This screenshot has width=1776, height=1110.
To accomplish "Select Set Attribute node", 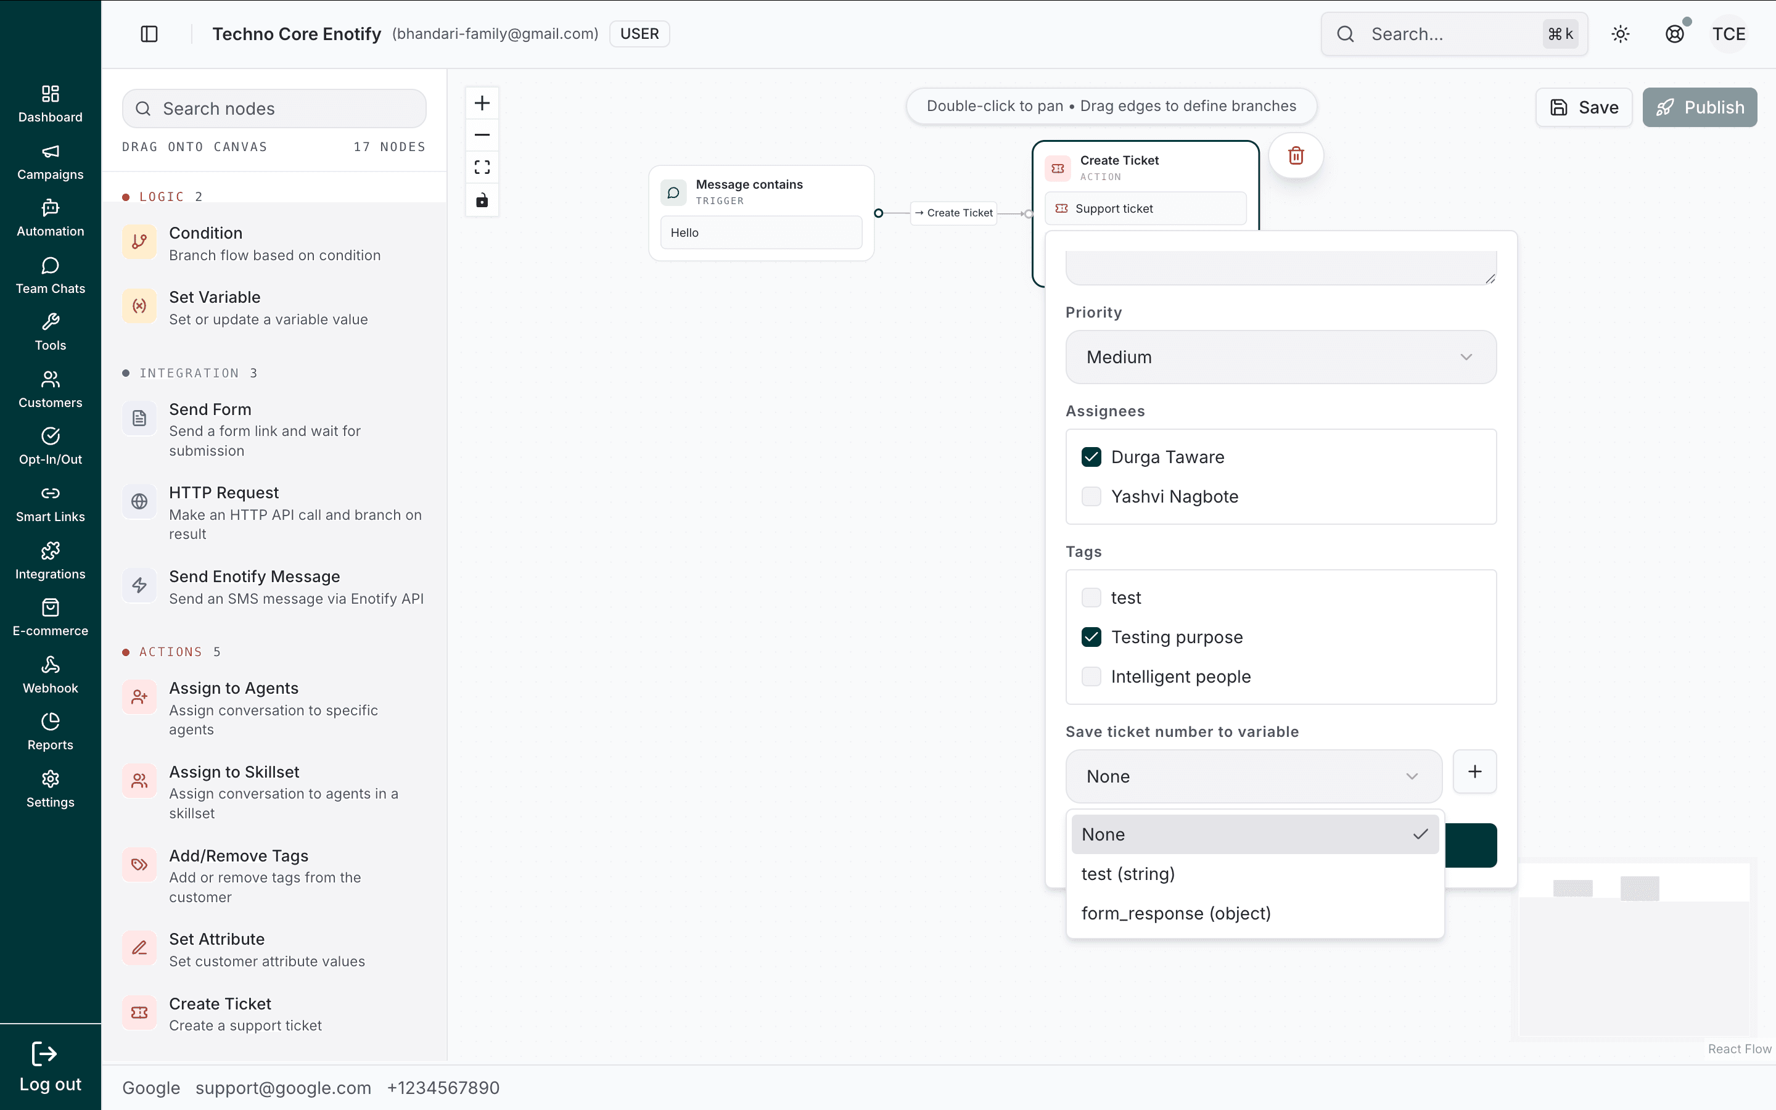I will 274,950.
